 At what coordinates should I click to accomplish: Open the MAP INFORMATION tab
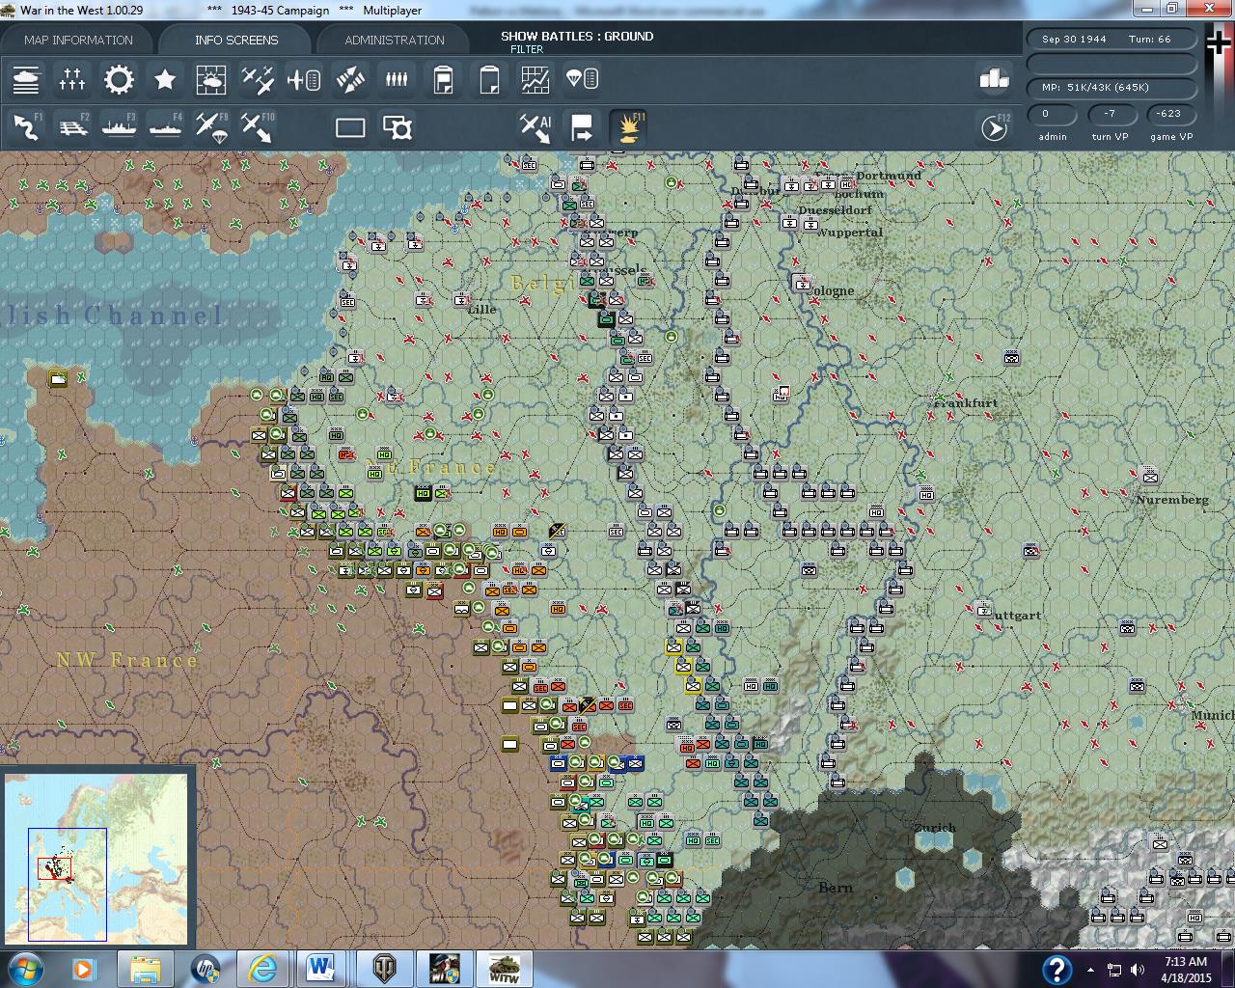point(78,40)
